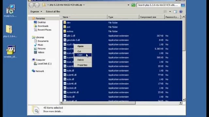Image resolution: width=209 pixels, height=117 pixels.
Task: Click the extras folder icon
Action: [65, 31]
